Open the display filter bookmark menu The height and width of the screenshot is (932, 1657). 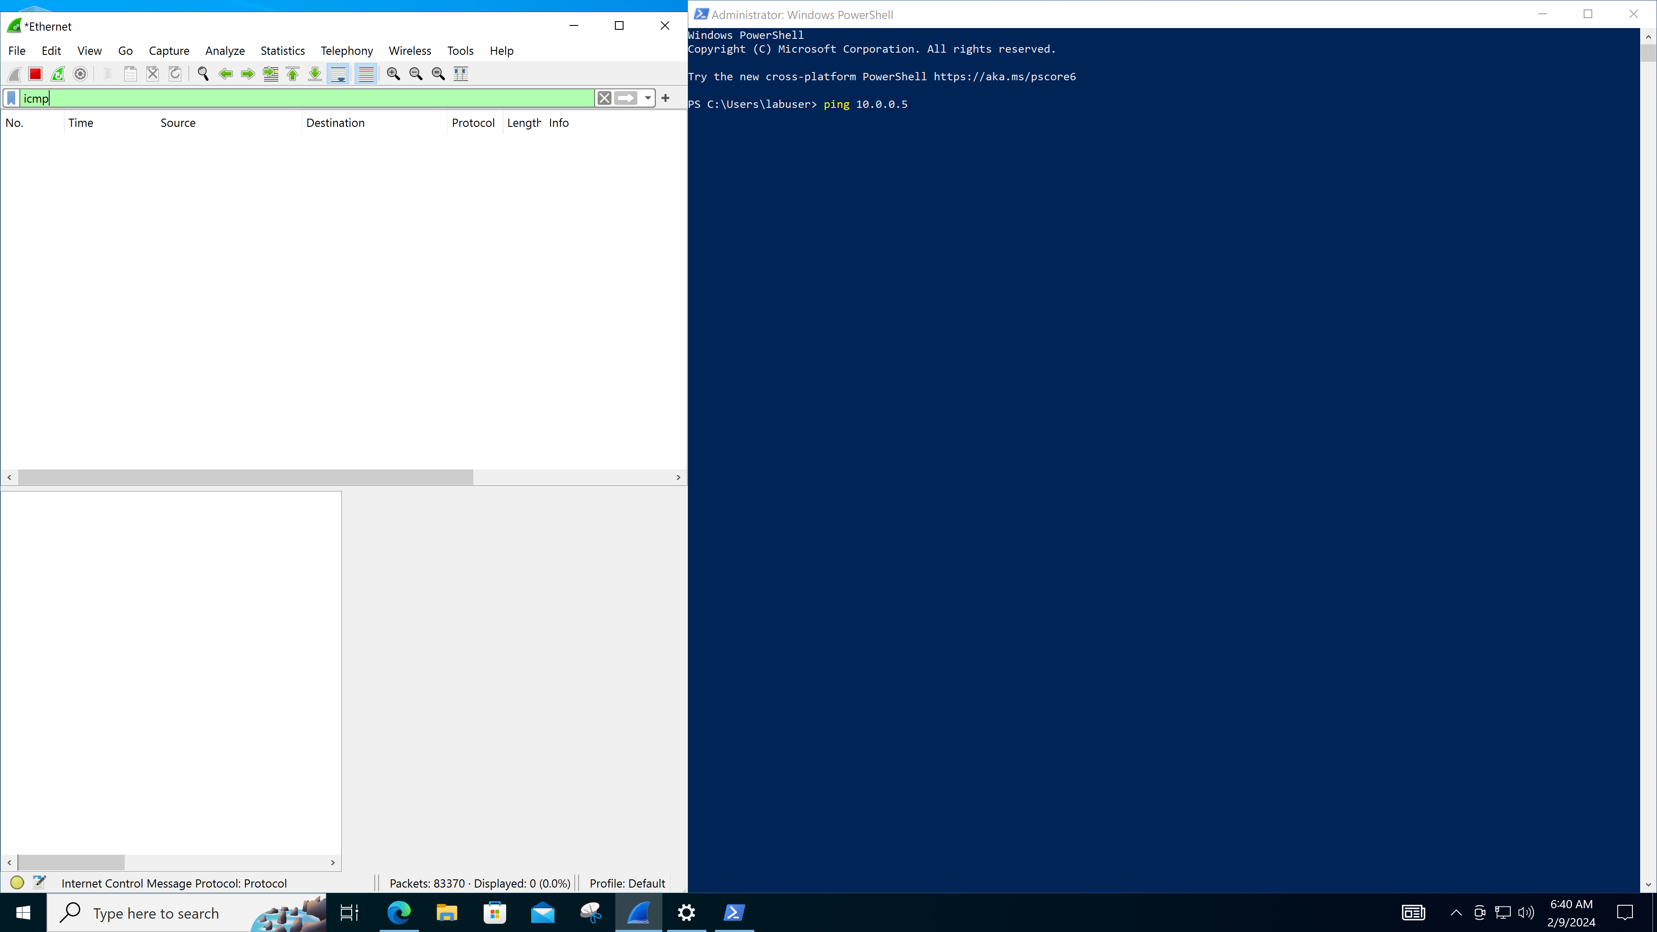tap(12, 98)
